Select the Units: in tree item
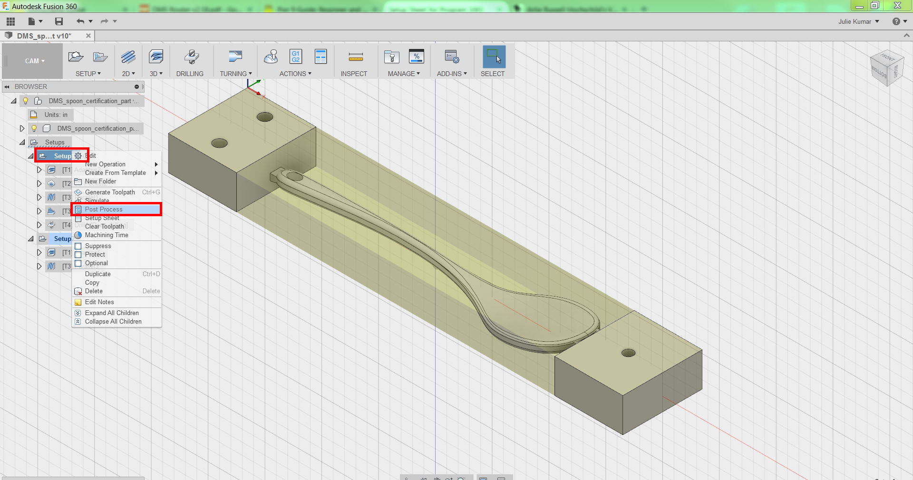The height and width of the screenshot is (480, 913). (x=50, y=115)
